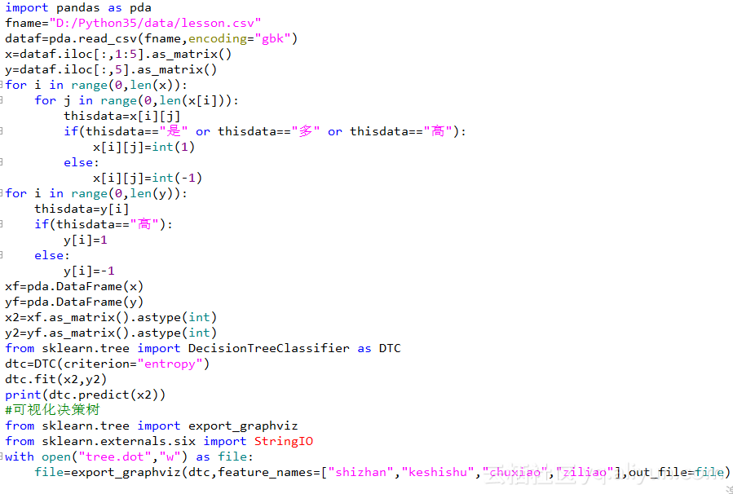
Task: Collapse the 'with open("tree.dot")' block
Action: 2,457
